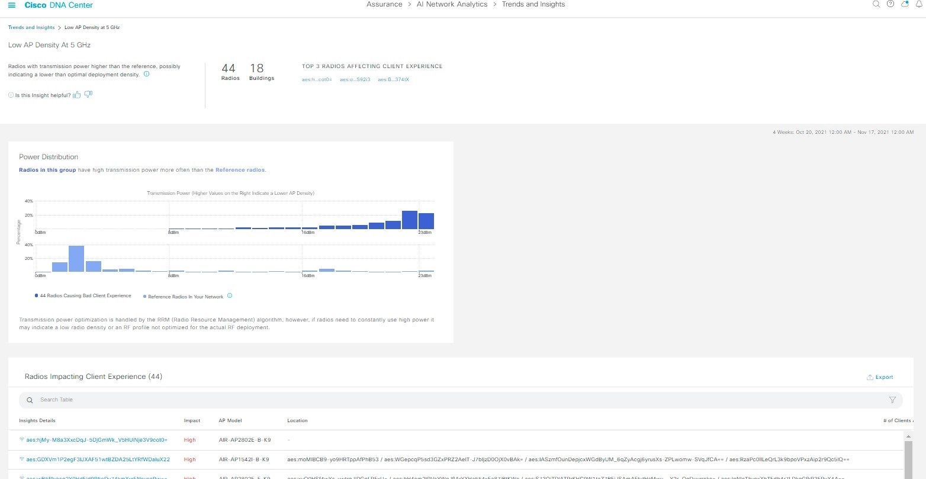Click Power Distribution heading
This screenshot has height=479, width=926.
[49, 157]
